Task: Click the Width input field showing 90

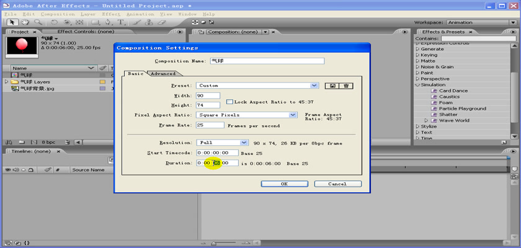Action: 208,95
